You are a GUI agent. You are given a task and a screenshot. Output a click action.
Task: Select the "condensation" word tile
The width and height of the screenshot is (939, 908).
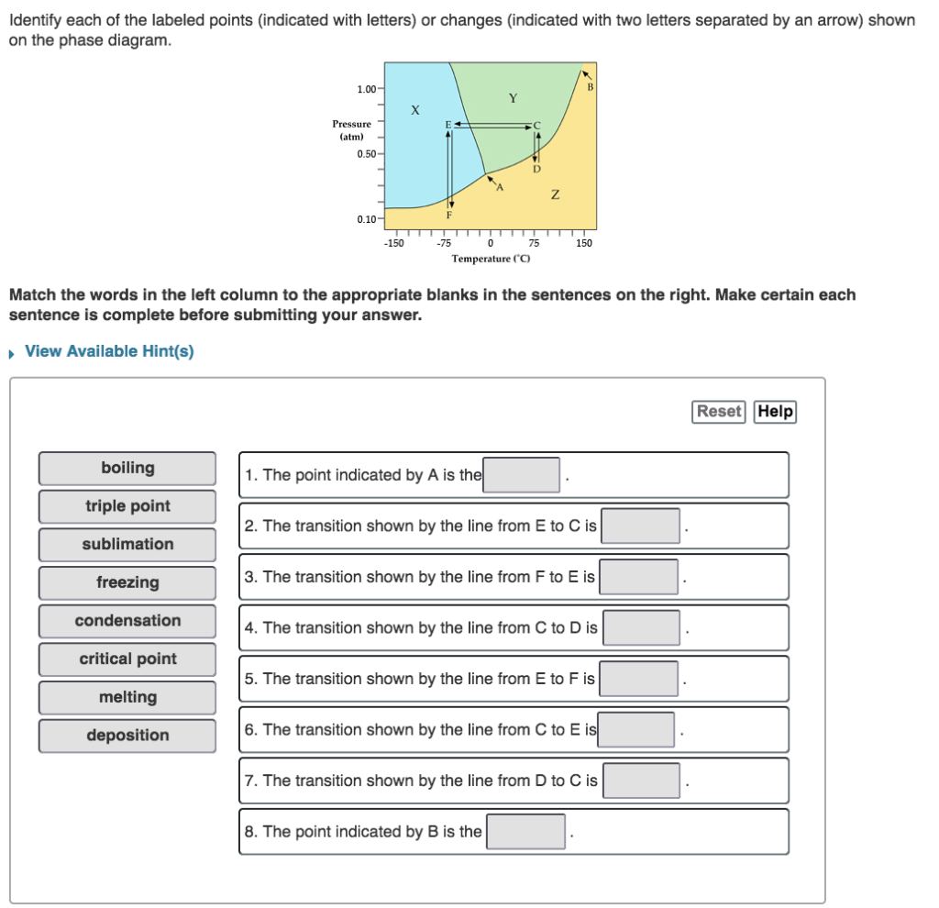tap(127, 621)
